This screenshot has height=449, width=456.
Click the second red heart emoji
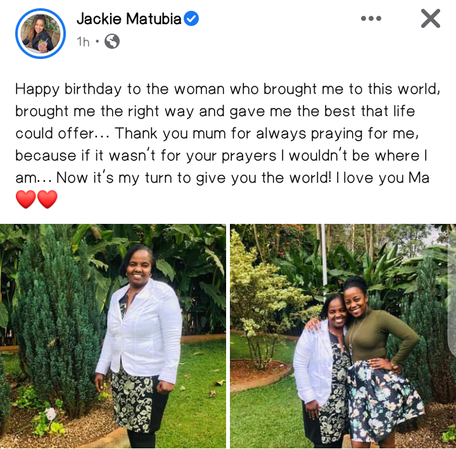tap(47, 199)
